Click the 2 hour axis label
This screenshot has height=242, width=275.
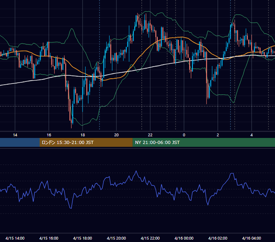click(x=218, y=135)
